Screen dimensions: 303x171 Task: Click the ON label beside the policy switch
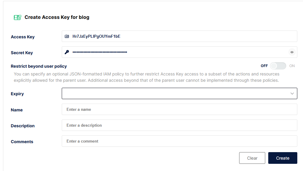click(x=292, y=66)
